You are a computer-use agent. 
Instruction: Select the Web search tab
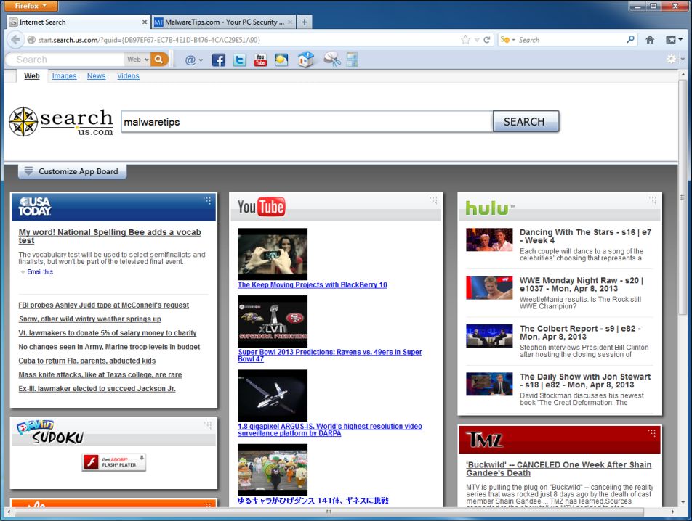point(32,75)
